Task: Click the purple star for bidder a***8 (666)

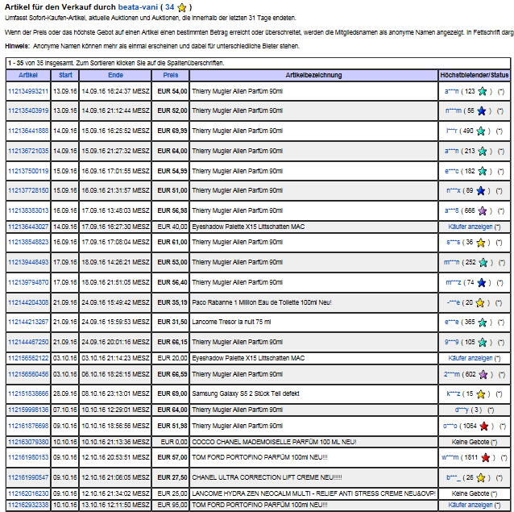Action: [x=483, y=211]
